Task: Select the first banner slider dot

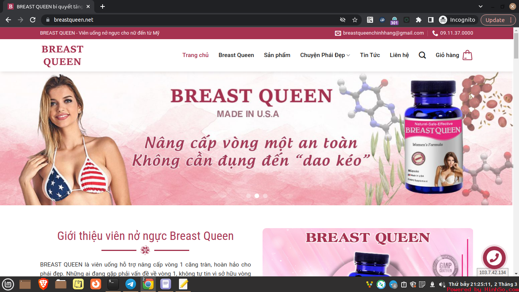Action: pyautogui.click(x=248, y=196)
